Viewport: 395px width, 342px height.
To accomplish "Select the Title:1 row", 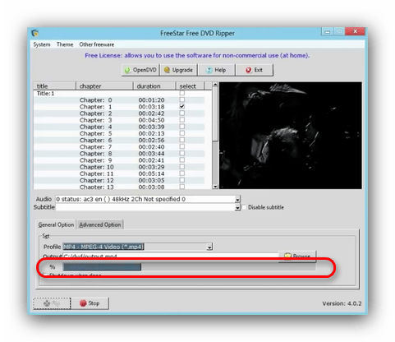I will [119, 94].
